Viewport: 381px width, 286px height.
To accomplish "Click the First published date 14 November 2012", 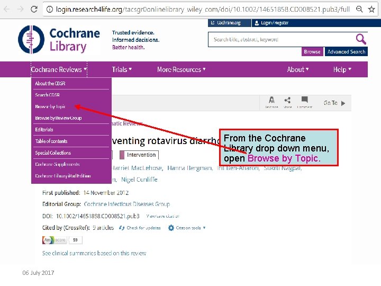I will (106, 193).
